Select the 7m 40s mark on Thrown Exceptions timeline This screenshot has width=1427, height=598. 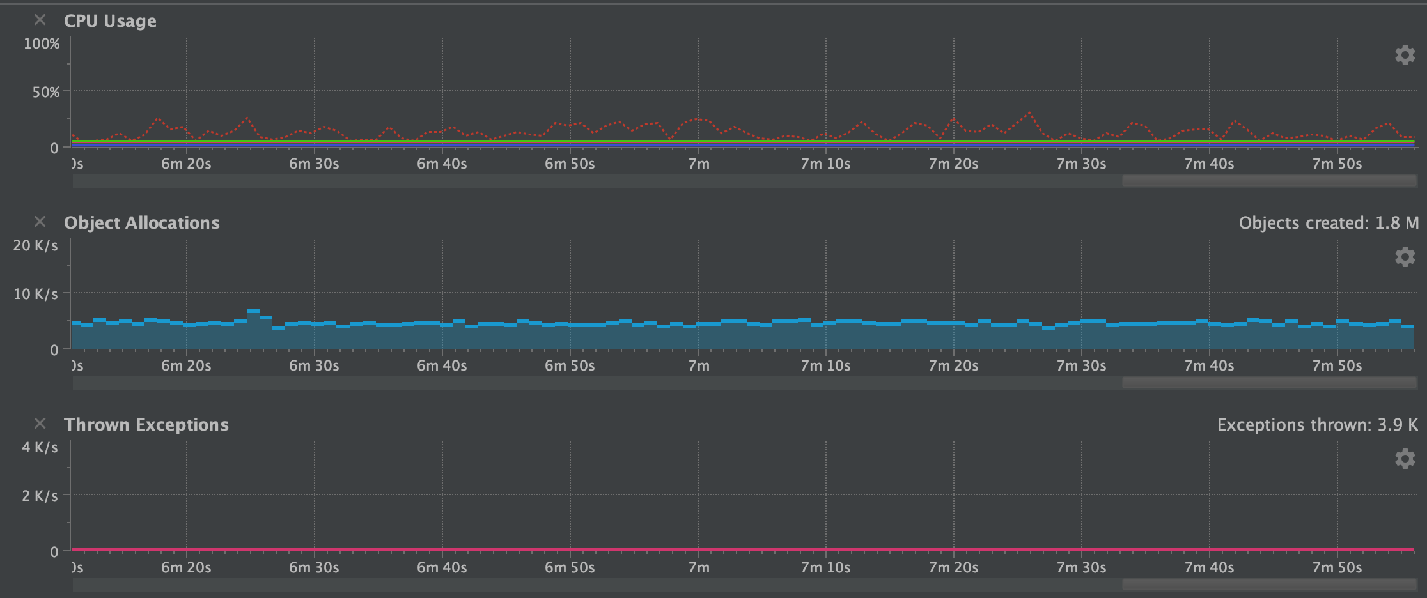tap(1209, 568)
